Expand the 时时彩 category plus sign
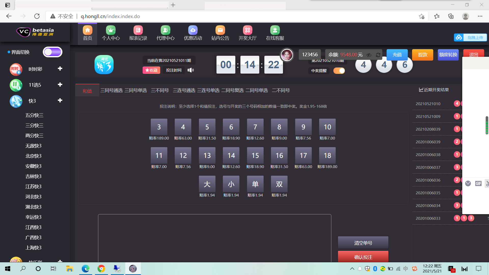 [x=60, y=68]
